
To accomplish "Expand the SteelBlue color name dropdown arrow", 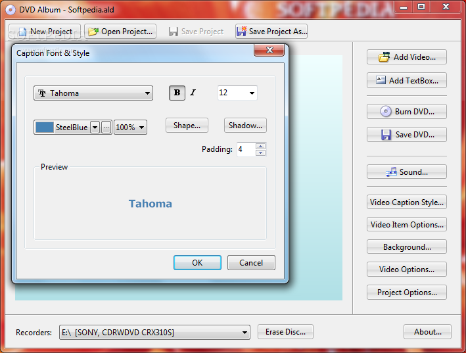I will [x=95, y=128].
